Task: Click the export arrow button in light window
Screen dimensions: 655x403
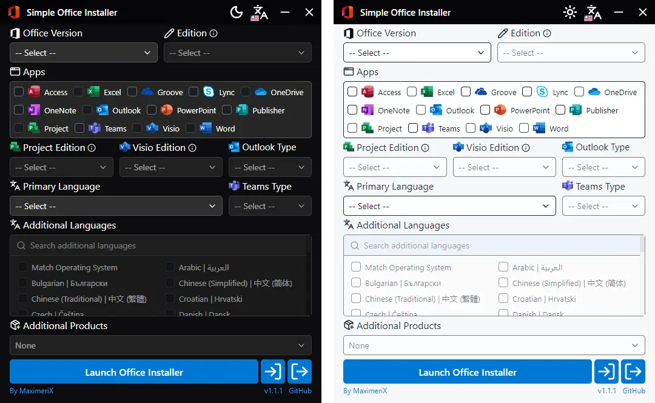Action: 633,371
